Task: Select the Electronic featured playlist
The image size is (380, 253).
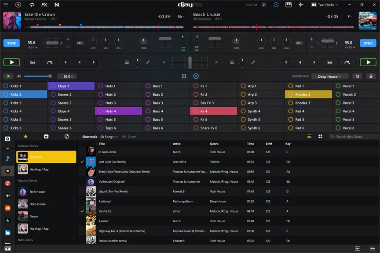Action: [x=46, y=157]
